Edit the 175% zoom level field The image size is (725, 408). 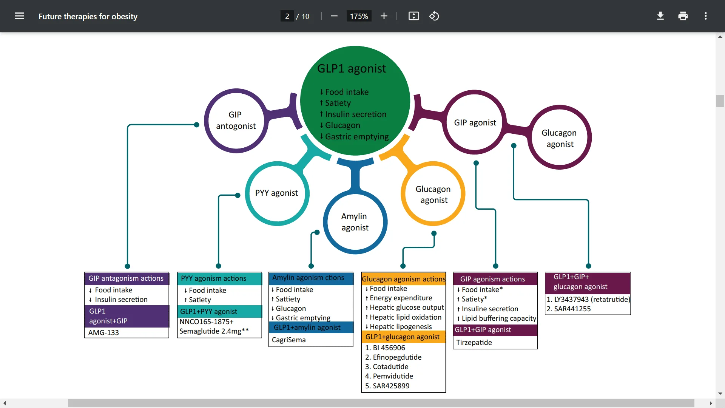359,16
